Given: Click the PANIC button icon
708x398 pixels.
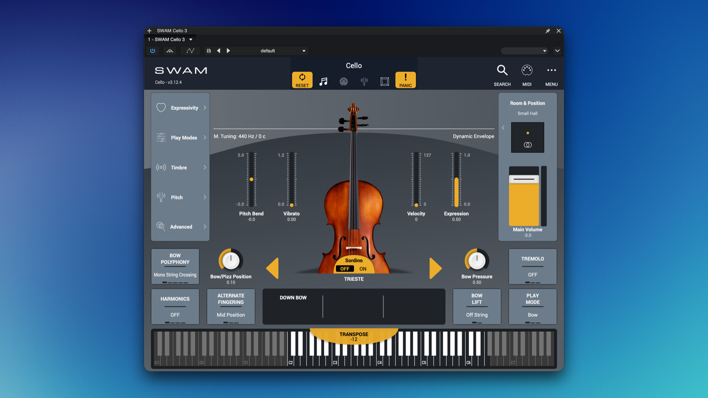Looking at the screenshot, I should click(x=405, y=80).
